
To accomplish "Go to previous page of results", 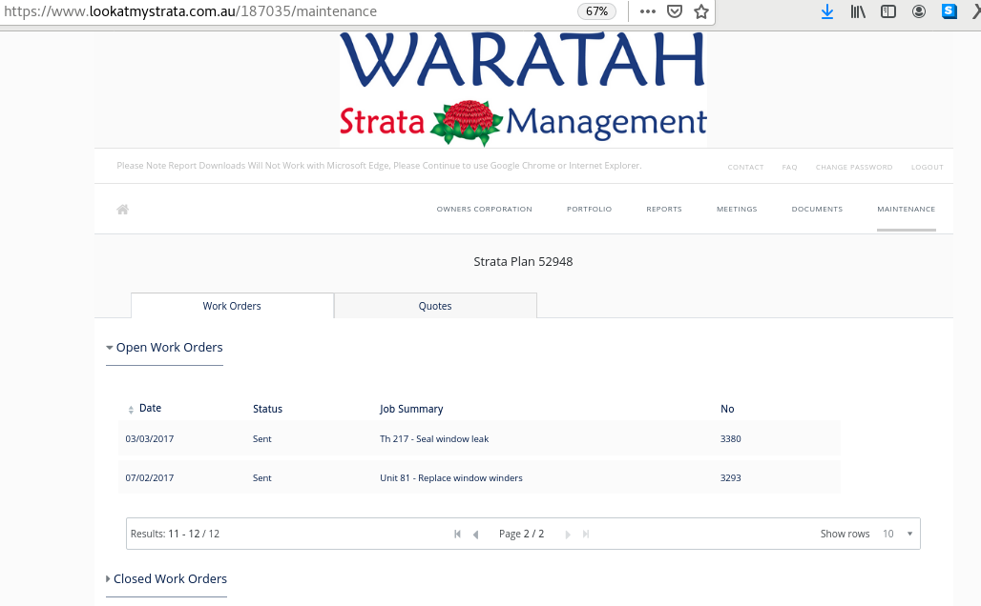I will [476, 535].
